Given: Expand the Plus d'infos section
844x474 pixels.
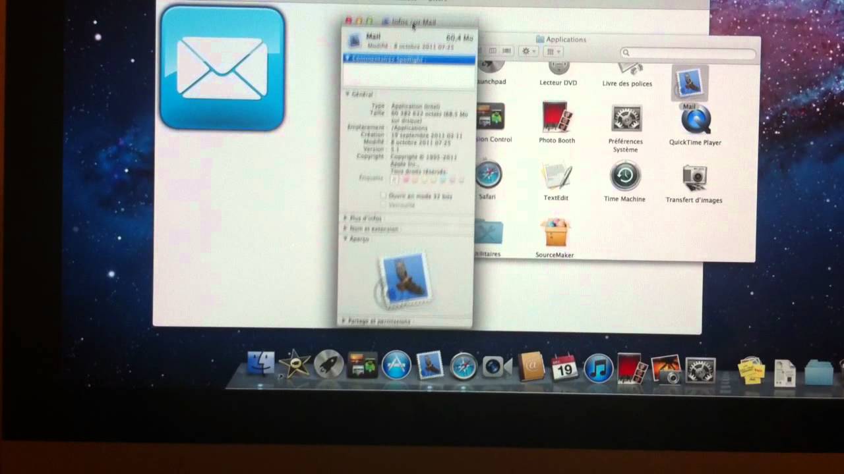Looking at the screenshot, I should pos(345,218).
